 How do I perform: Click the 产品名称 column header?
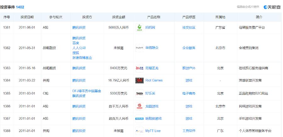point(154,17)
